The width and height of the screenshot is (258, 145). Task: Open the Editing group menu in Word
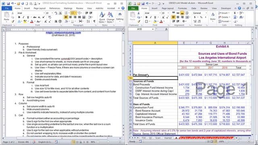[120, 17]
